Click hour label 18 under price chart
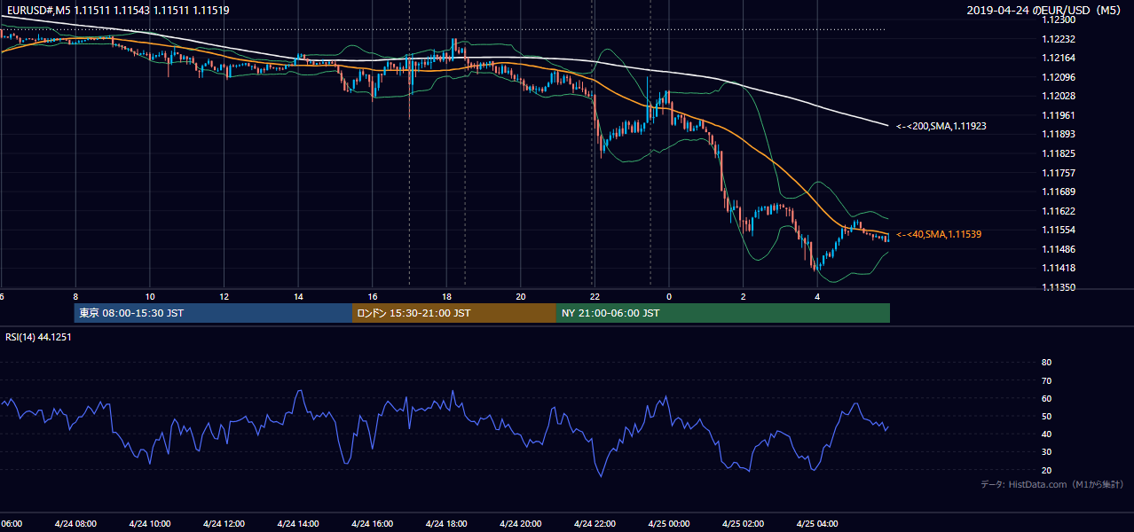 [446, 297]
